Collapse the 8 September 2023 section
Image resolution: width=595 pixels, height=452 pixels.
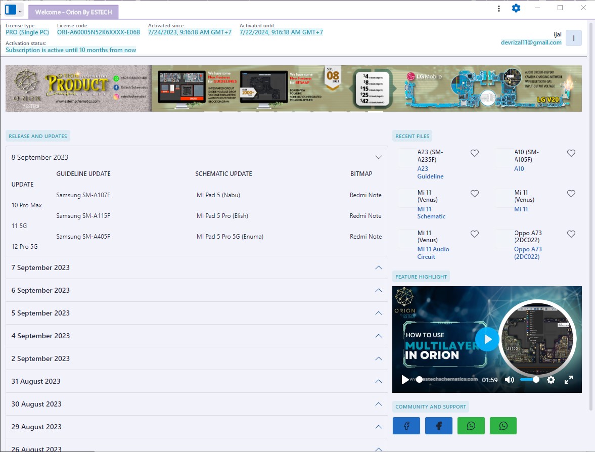pyautogui.click(x=378, y=157)
